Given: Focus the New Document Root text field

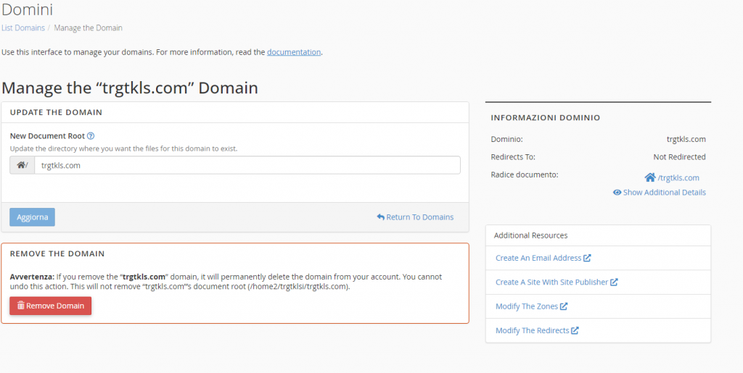Looking at the screenshot, I should click(247, 165).
